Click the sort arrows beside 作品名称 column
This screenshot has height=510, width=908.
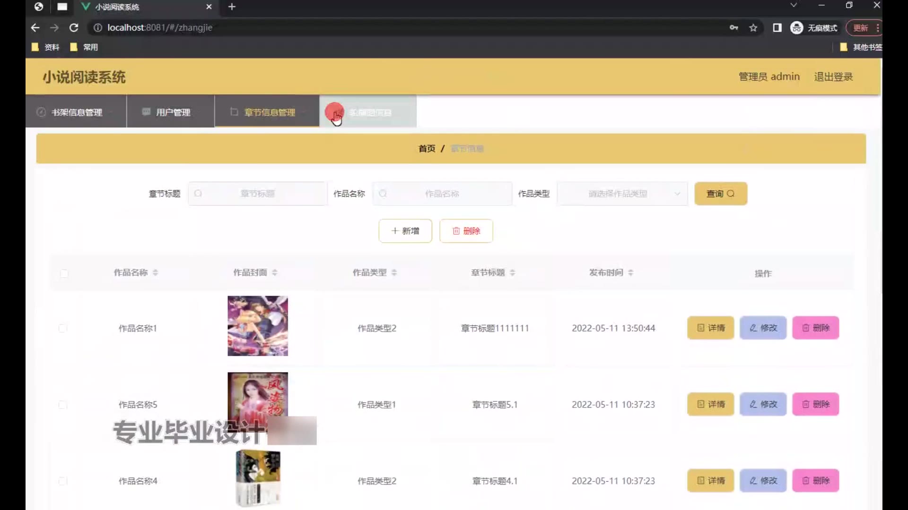pos(156,273)
